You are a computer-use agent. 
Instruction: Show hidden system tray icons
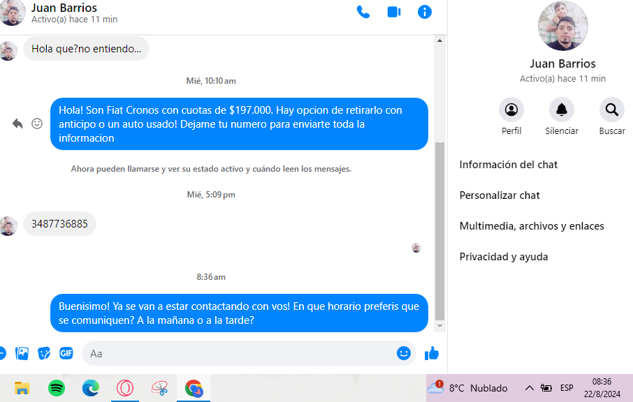pyautogui.click(x=529, y=388)
